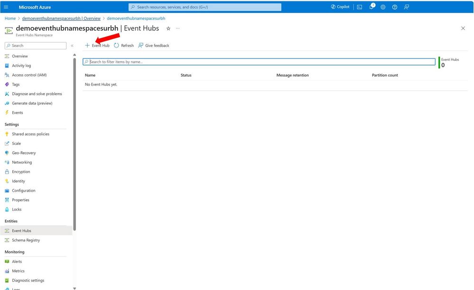Open portal settings gear icon
The width and height of the screenshot is (474, 290).
click(383, 7)
